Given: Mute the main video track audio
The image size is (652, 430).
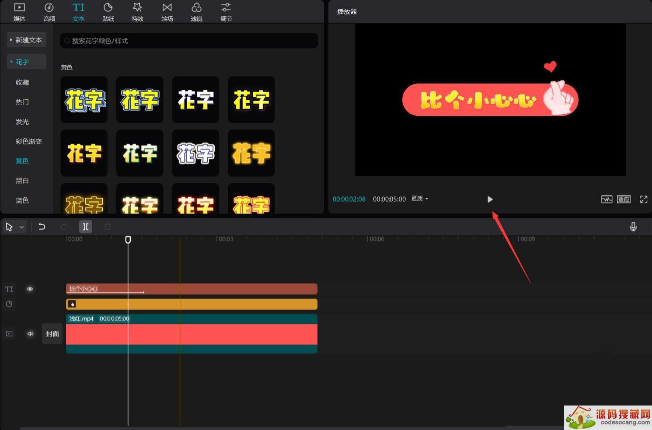Looking at the screenshot, I should (30, 334).
